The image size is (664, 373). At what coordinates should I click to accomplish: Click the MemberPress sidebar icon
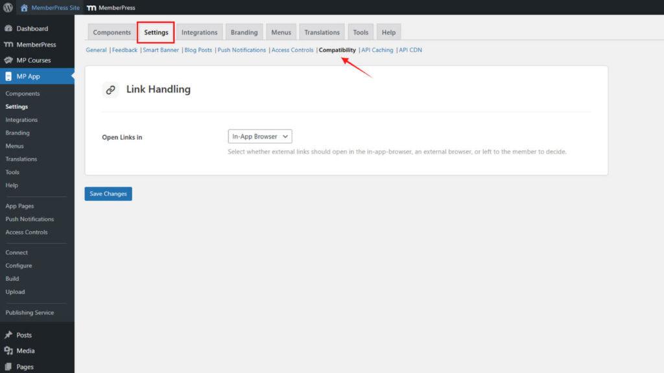8,44
